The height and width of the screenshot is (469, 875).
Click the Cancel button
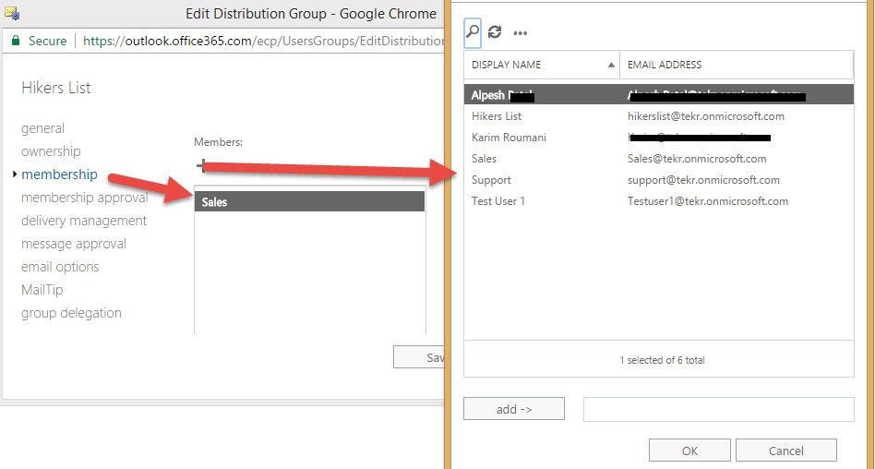786,451
